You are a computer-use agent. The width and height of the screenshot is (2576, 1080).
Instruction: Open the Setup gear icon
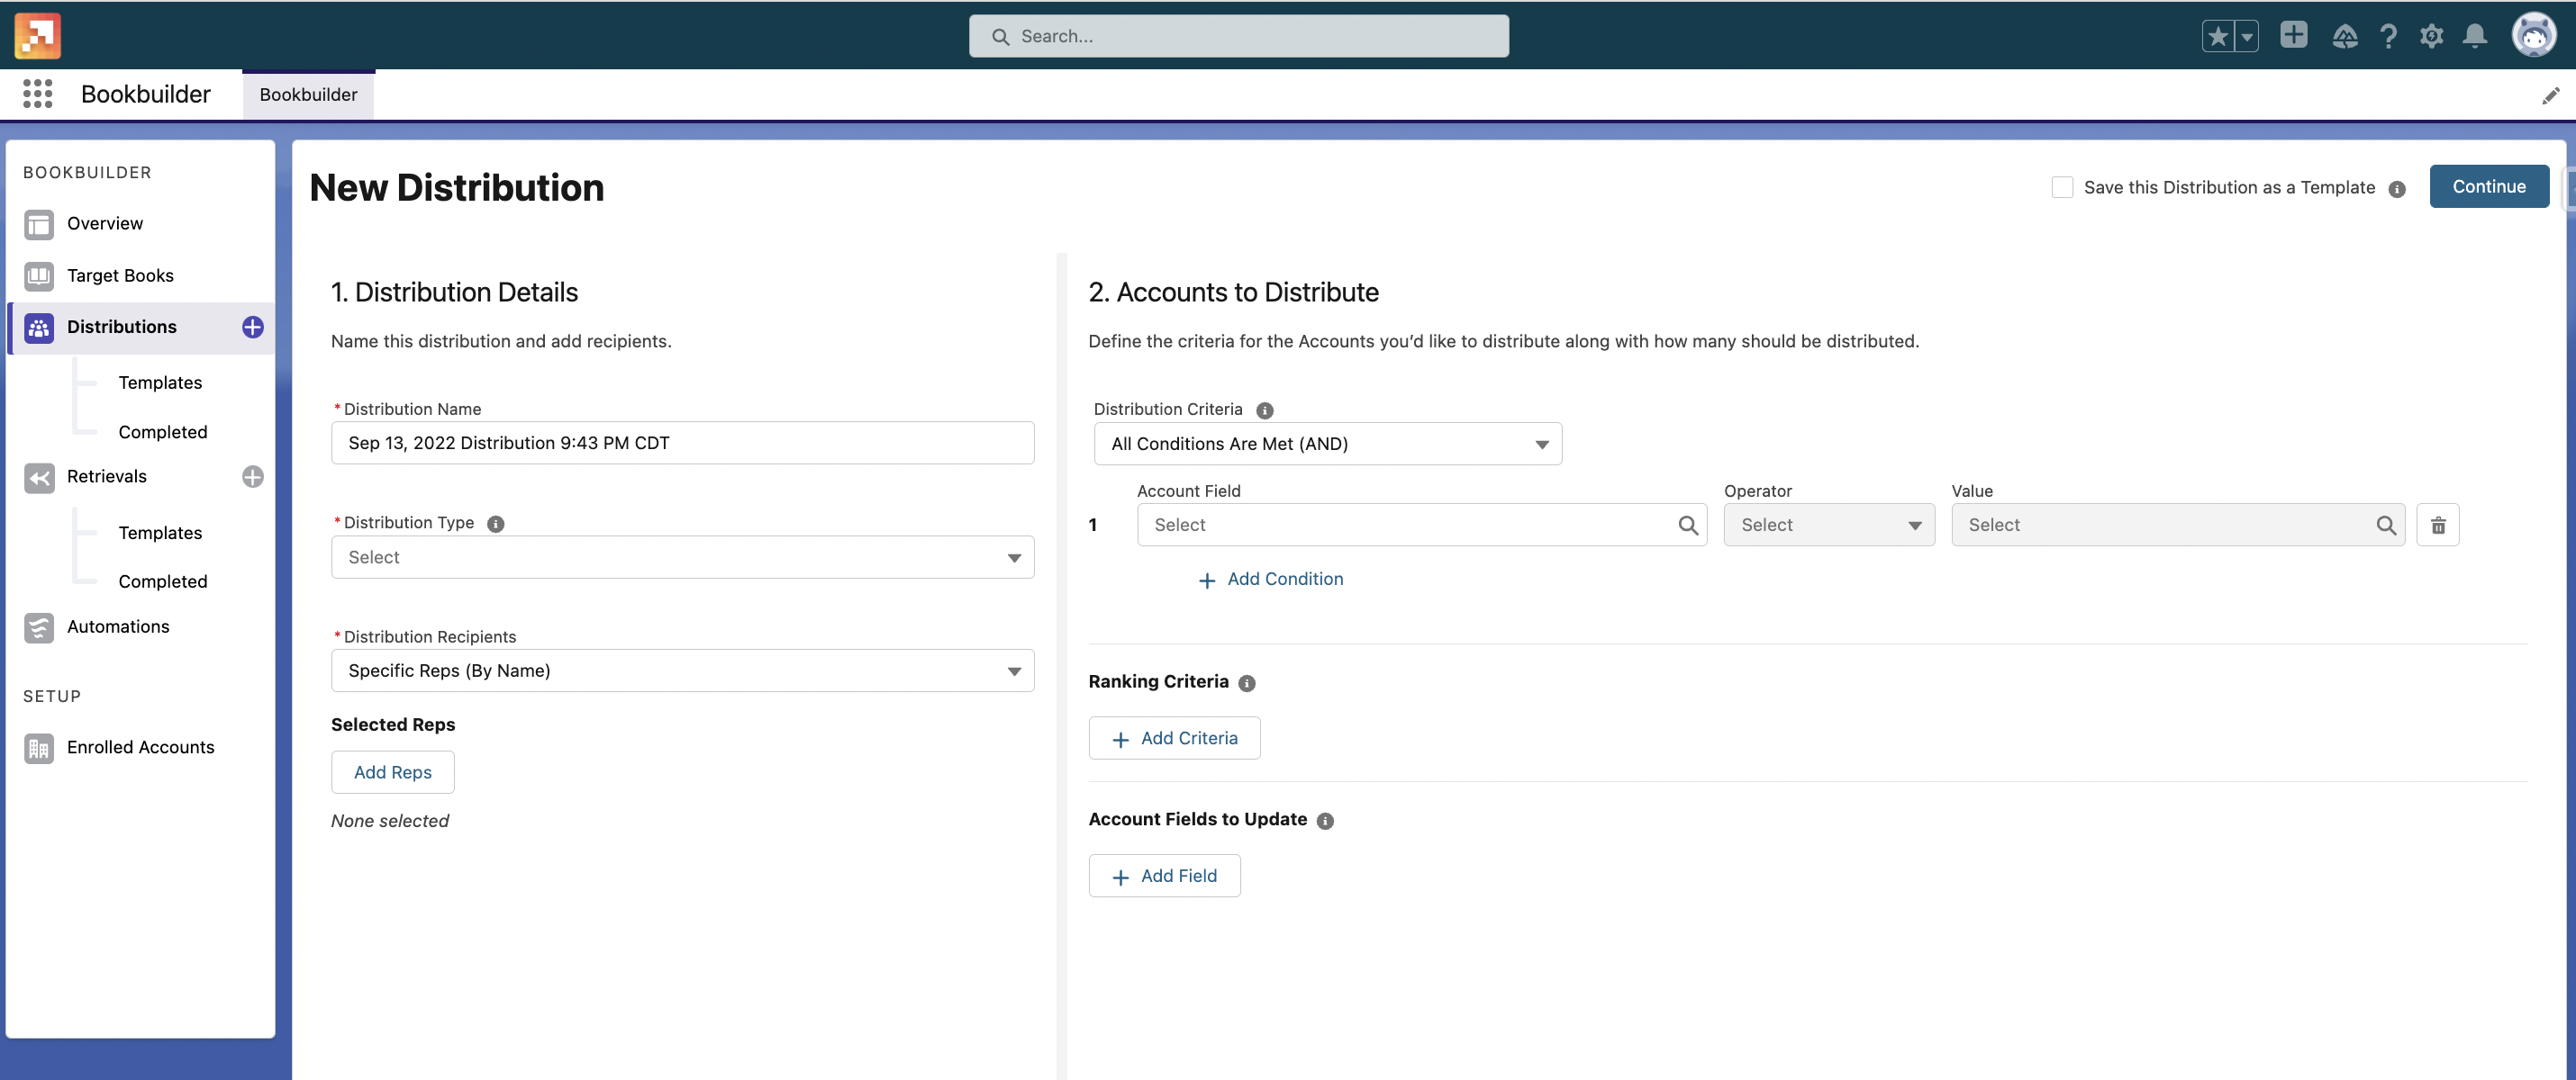tap(2431, 37)
